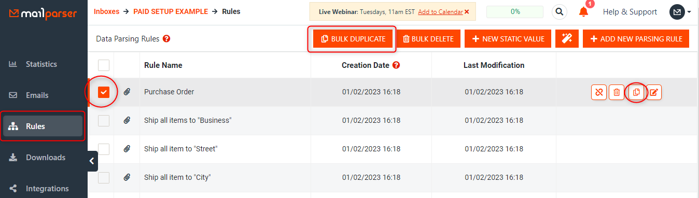The width and height of the screenshot is (699, 198).
Task: Collapse the sidebar with the chevron
Action: click(x=92, y=161)
